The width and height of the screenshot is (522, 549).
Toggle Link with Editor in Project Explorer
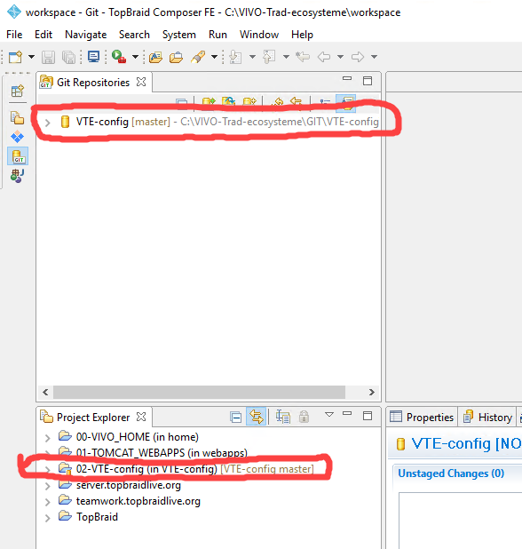[x=256, y=417]
